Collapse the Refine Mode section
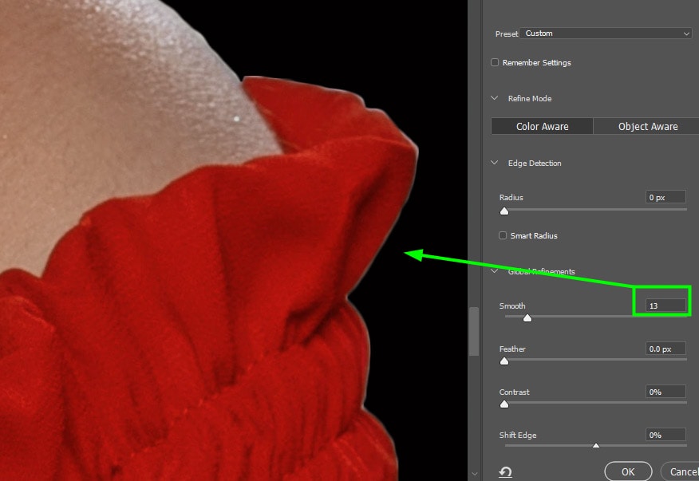Viewport: 699px width, 481px height. tap(495, 99)
